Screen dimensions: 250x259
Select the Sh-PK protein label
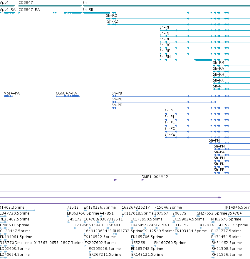click(x=219, y=164)
